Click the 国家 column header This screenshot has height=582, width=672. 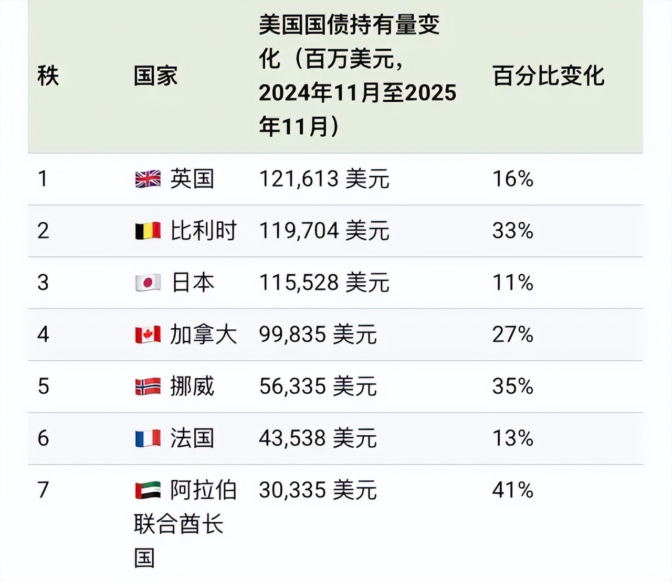coord(155,76)
